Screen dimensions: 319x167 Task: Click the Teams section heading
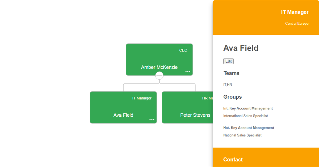coord(231,73)
